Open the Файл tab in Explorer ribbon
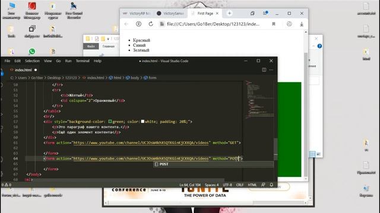This screenshot has height=213, width=380. 91,46
